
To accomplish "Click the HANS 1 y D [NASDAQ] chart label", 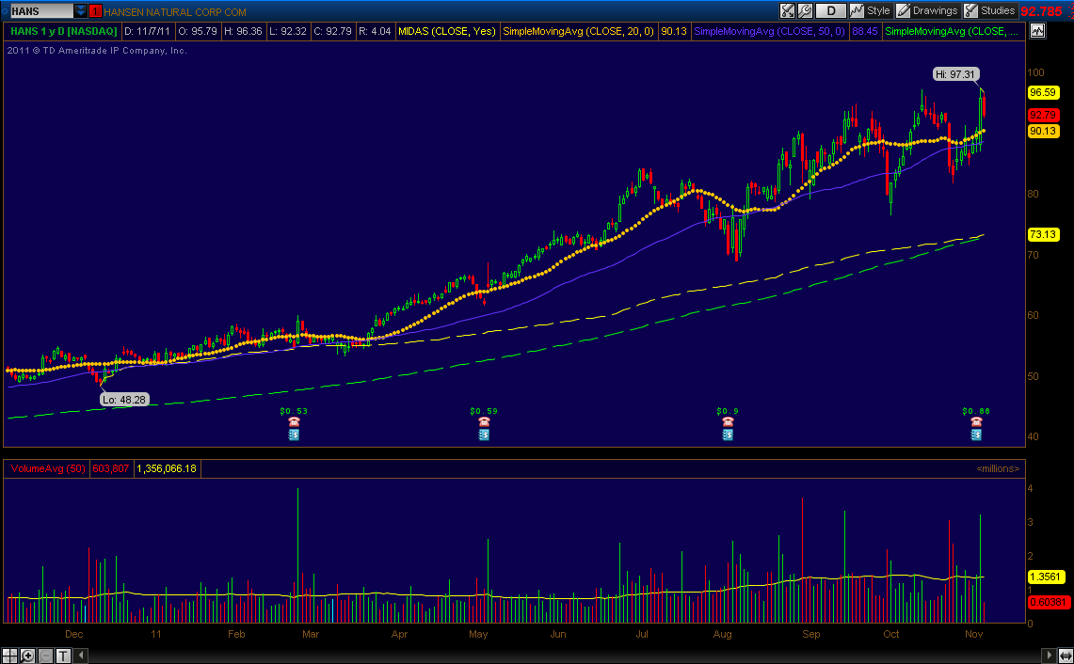I will click(64, 31).
